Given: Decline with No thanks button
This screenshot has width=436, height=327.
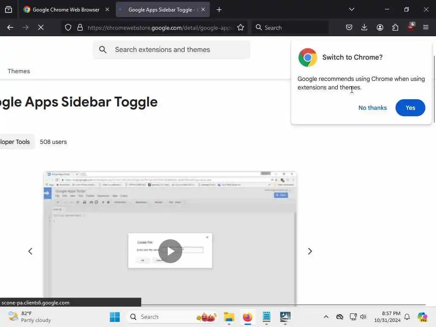Looking at the screenshot, I should 372,108.
